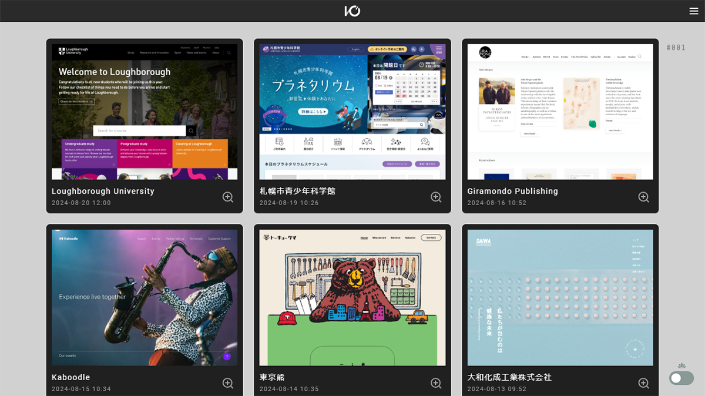
Task: Open Kaboodle saxophone player thumbnail
Action: point(145,297)
